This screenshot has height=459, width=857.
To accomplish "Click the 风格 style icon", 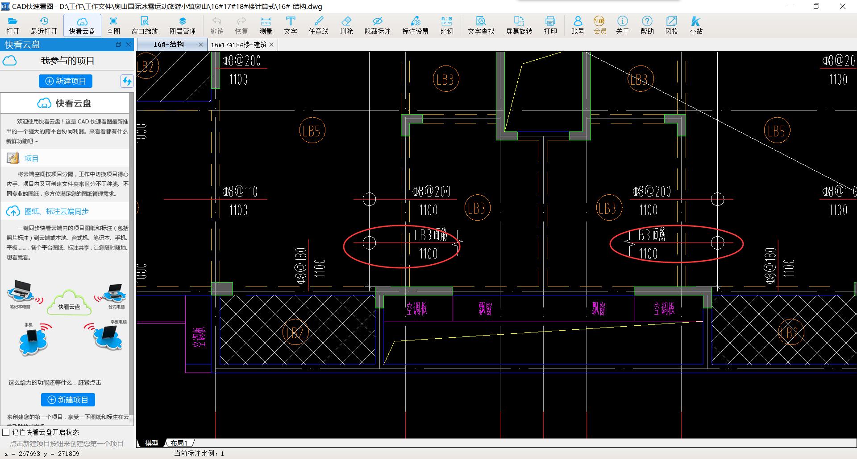I will pos(672,25).
